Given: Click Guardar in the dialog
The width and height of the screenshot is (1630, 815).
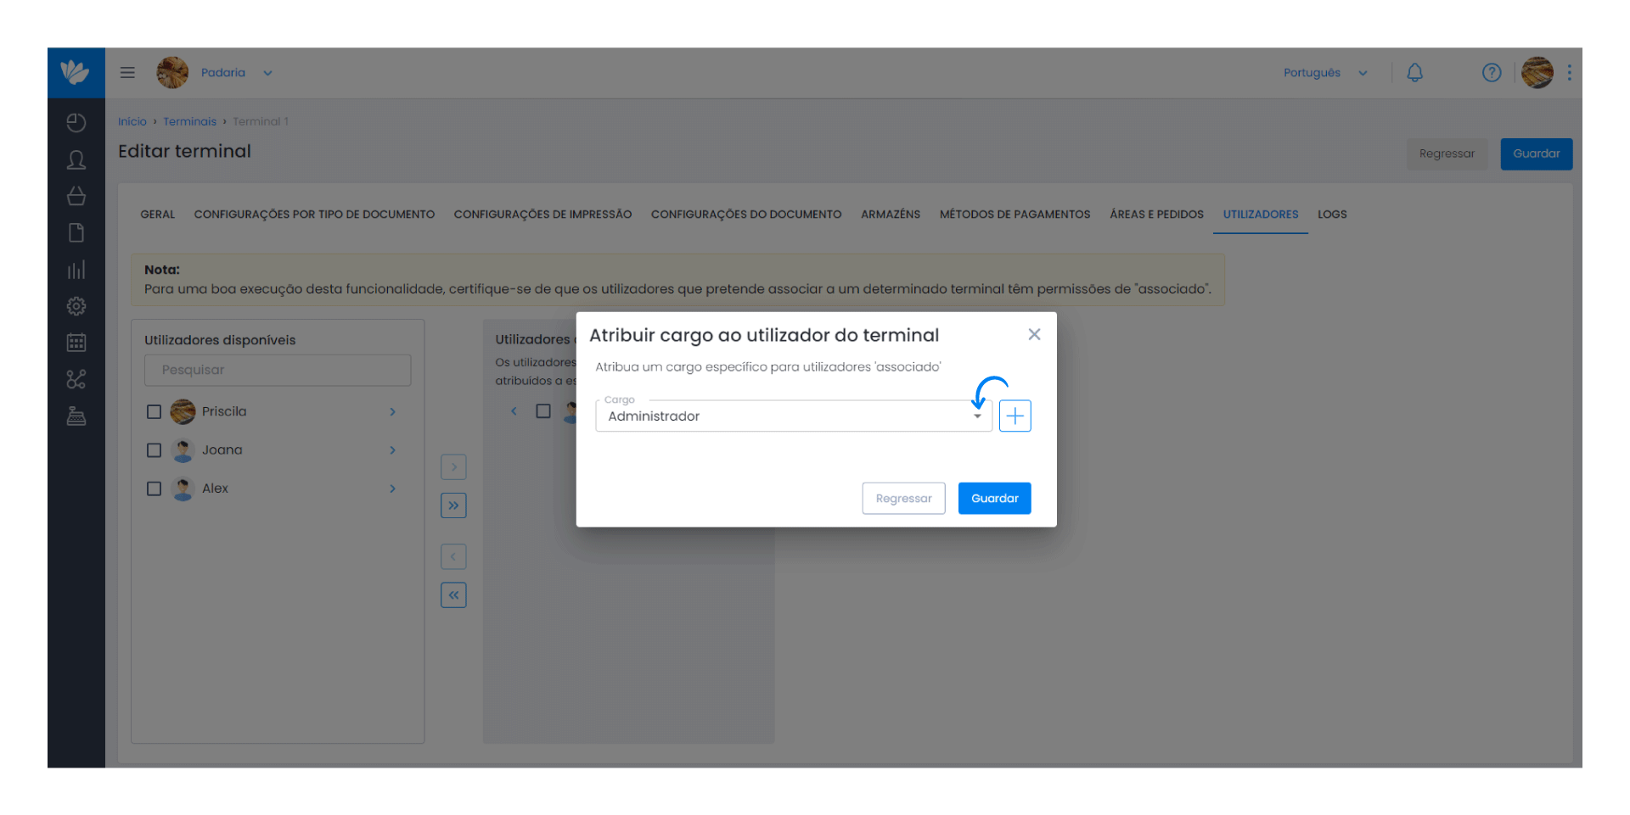Looking at the screenshot, I should coord(994,499).
